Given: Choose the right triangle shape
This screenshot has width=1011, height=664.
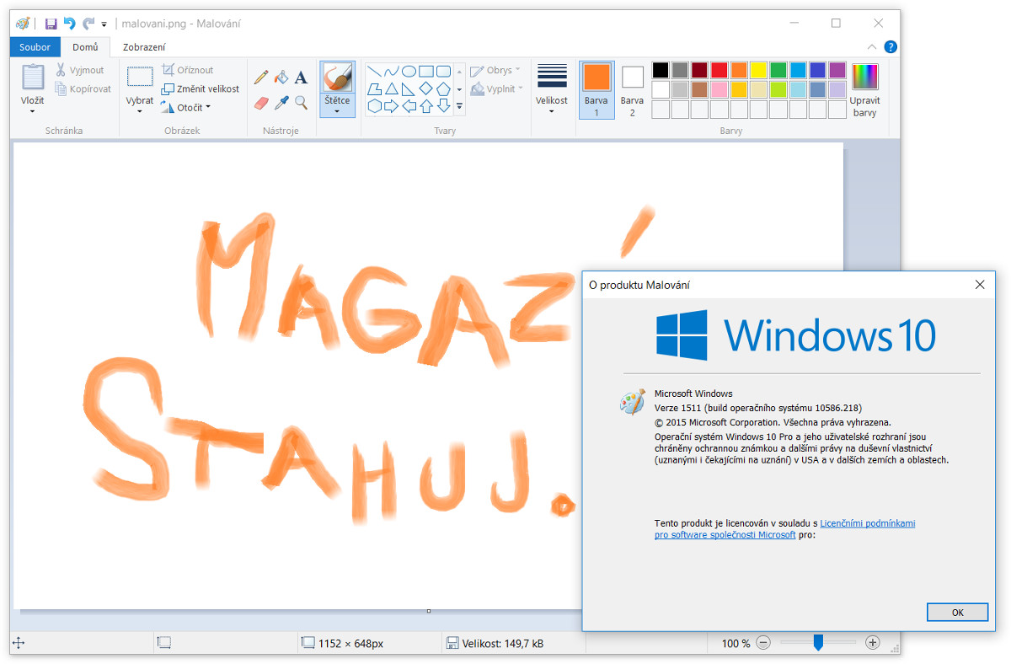Looking at the screenshot, I should pos(409,88).
